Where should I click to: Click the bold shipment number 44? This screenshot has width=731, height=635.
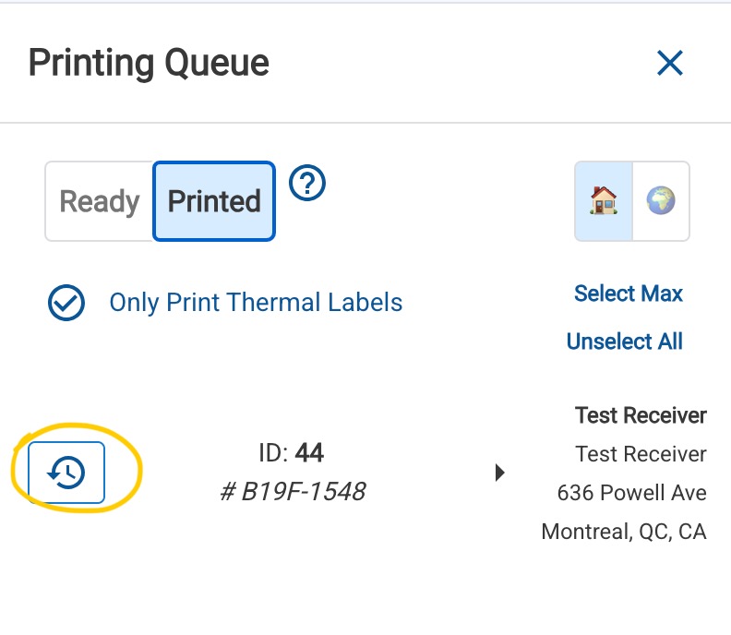[x=310, y=453]
